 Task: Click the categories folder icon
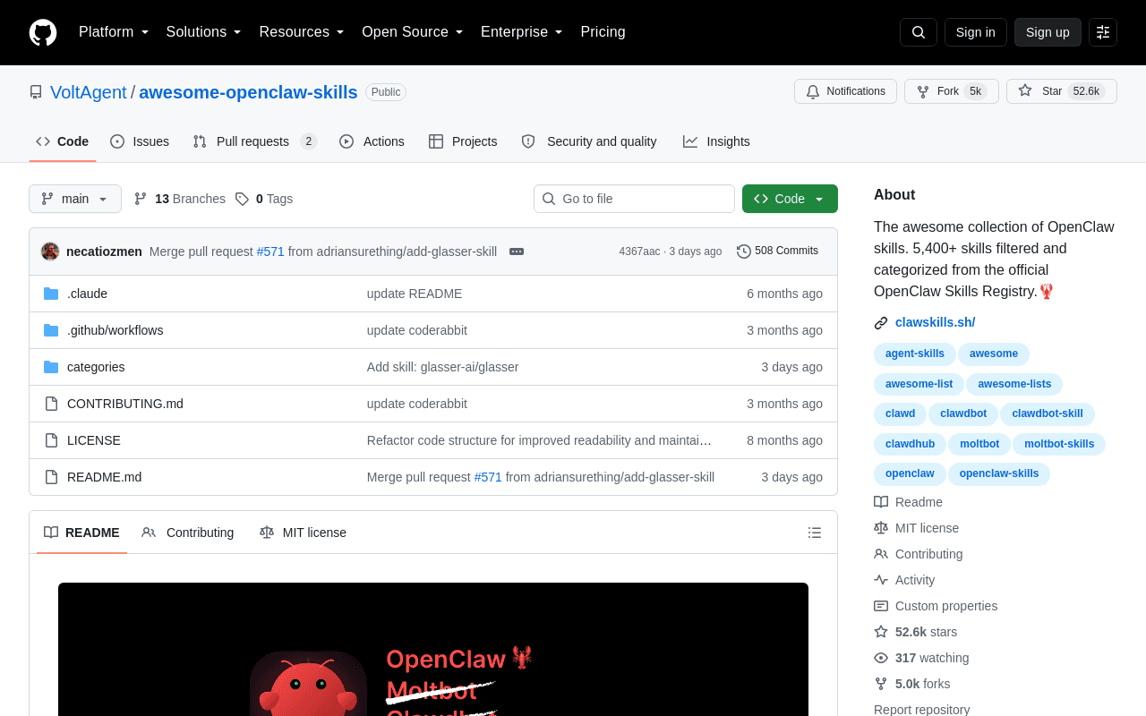(51, 367)
